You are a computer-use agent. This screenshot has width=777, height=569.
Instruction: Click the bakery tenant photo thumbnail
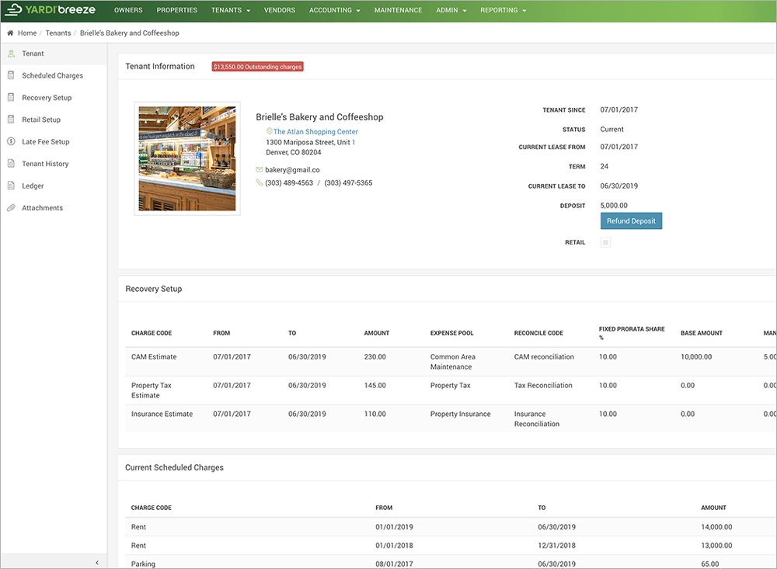click(x=186, y=159)
